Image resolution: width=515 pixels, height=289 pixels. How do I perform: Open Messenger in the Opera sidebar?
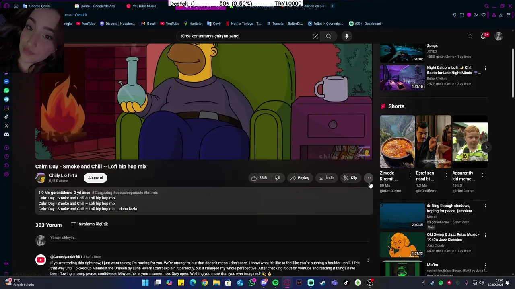6,81
